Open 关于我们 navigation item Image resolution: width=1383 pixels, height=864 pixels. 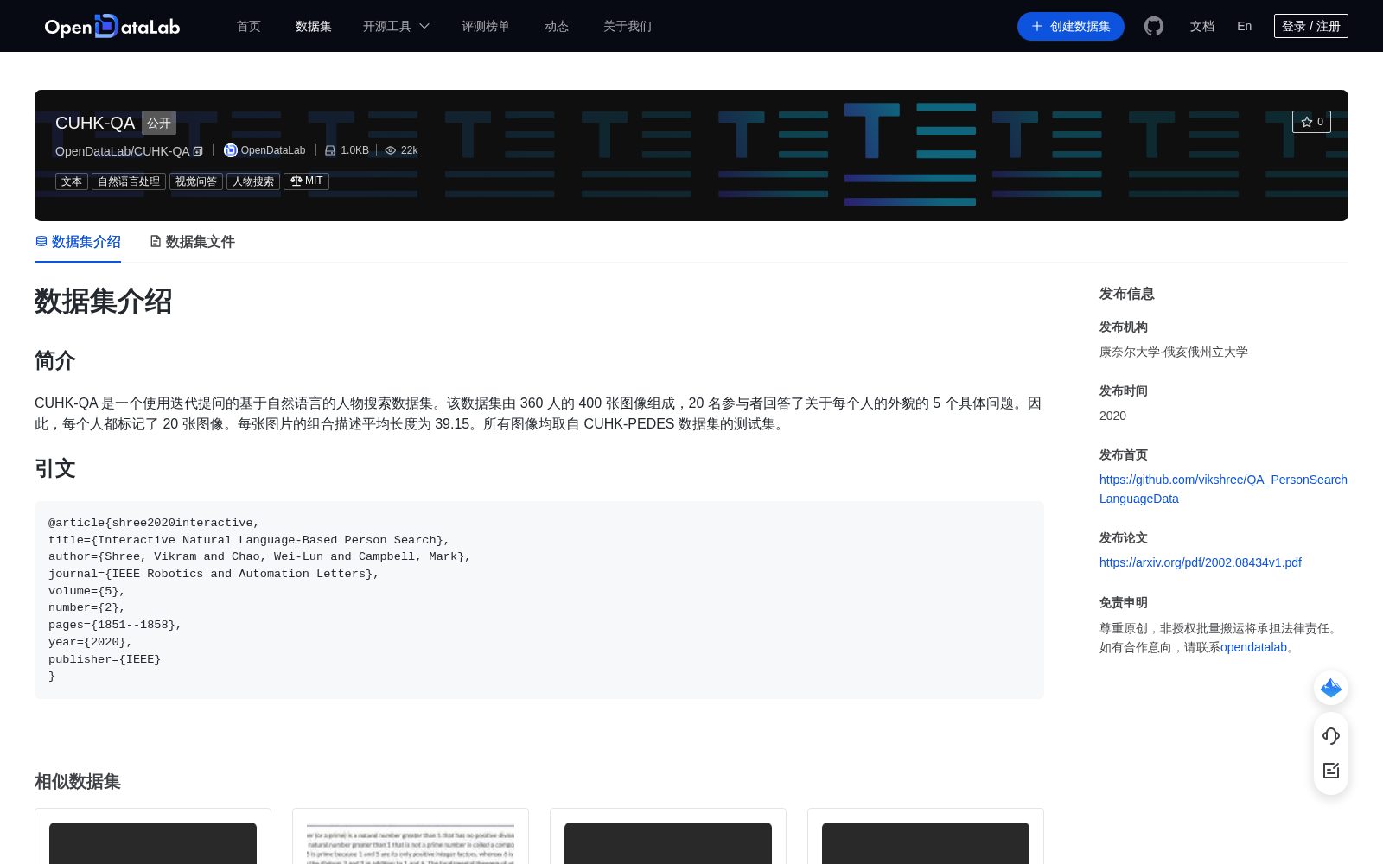pyautogui.click(x=628, y=26)
